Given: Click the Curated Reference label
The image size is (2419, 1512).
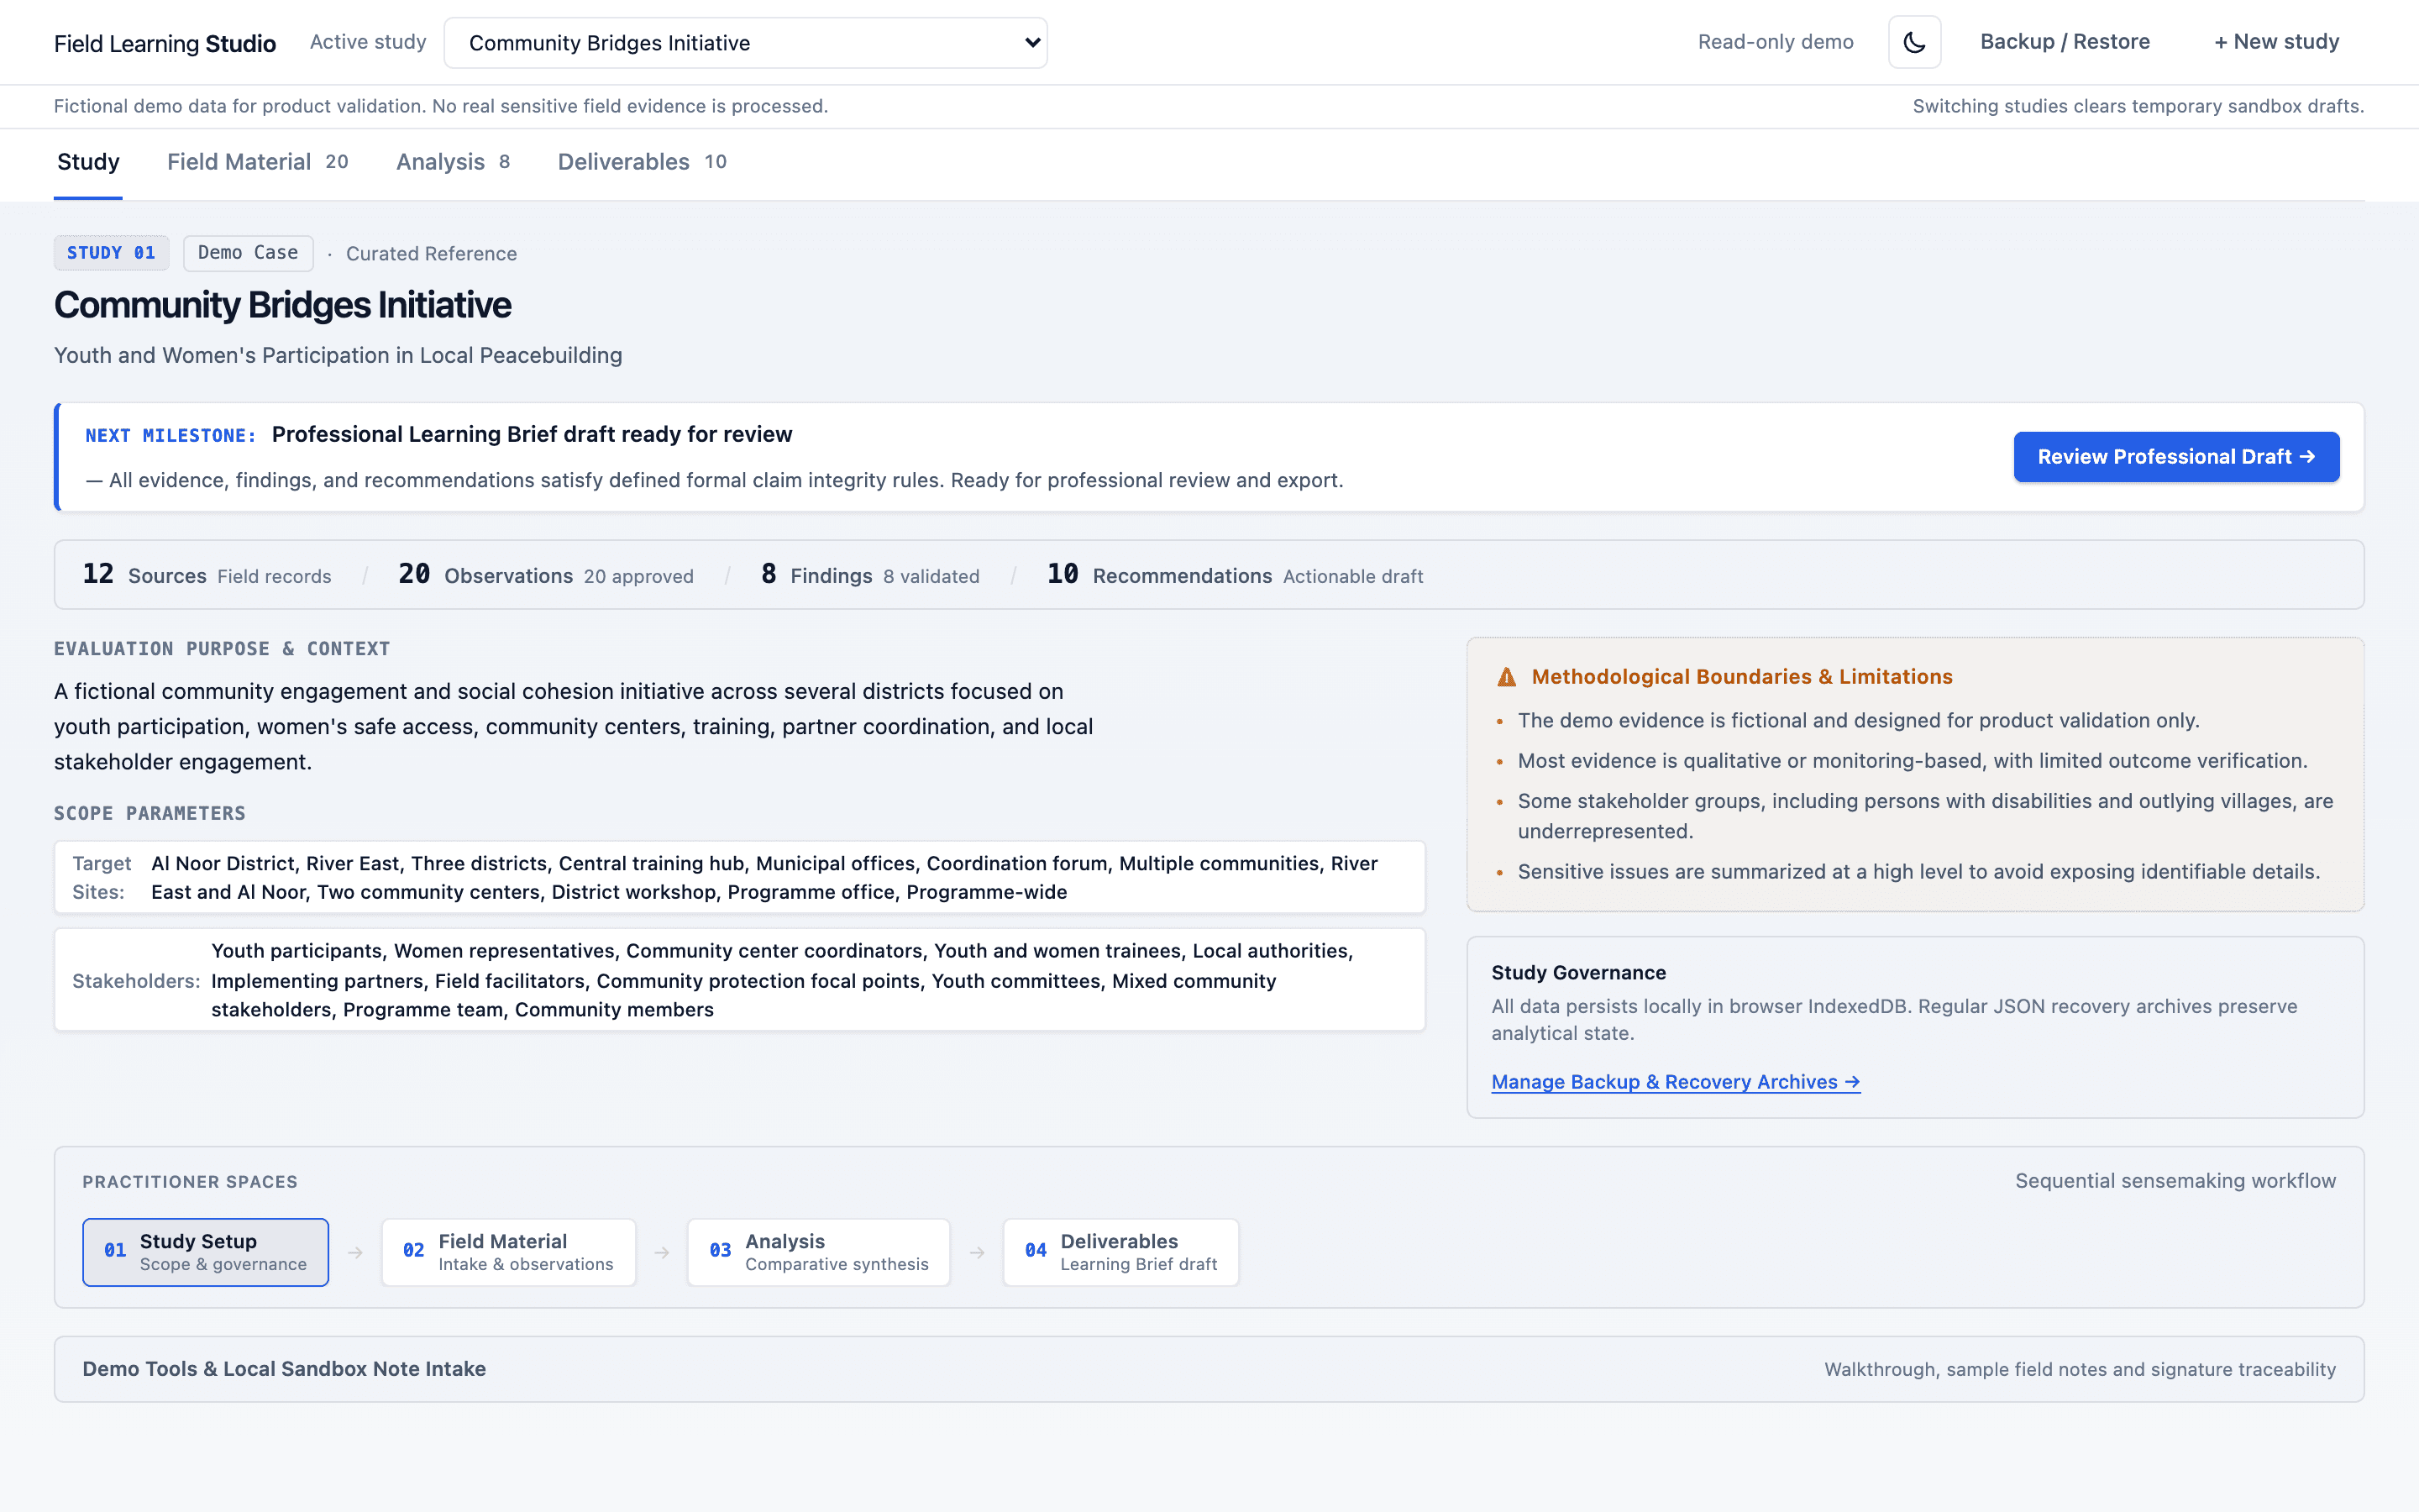Looking at the screenshot, I should 431,254.
